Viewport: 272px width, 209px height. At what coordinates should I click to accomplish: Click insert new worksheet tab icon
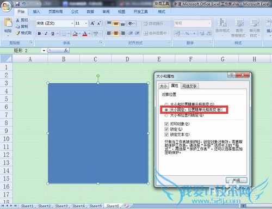coord(126,206)
